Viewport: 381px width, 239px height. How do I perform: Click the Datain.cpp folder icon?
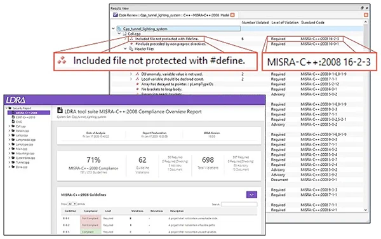pyautogui.click(x=13, y=130)
